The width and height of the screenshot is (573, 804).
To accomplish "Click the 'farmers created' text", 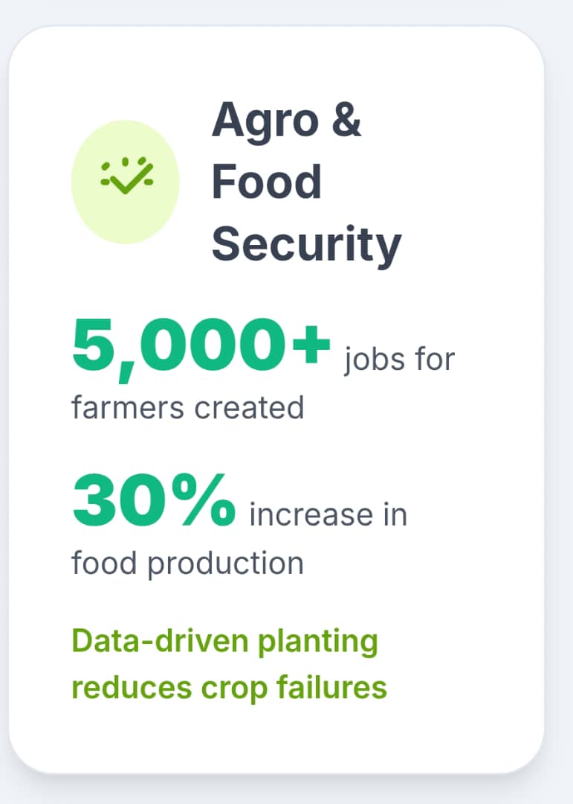I will [188, 408].
